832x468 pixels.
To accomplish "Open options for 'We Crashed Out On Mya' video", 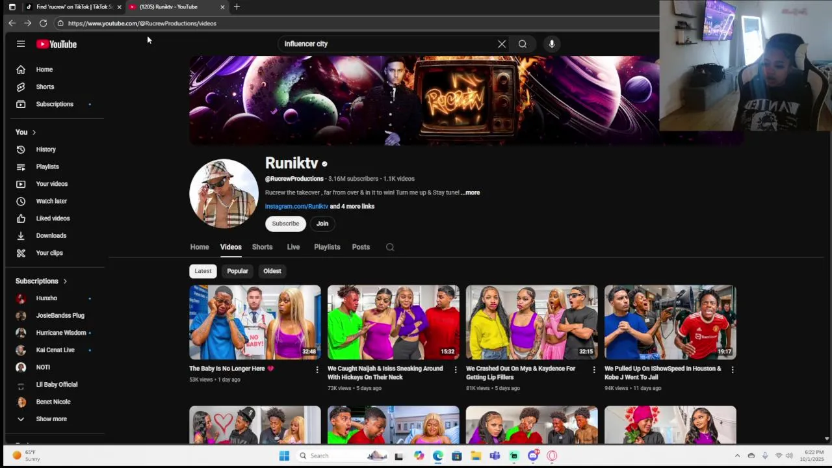I will [593, 369].
